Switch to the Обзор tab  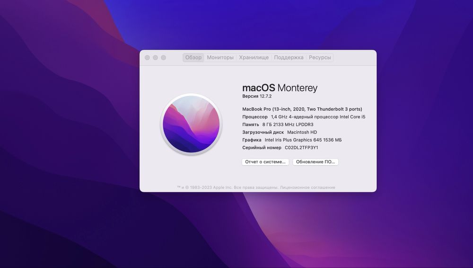pos(193,57)
